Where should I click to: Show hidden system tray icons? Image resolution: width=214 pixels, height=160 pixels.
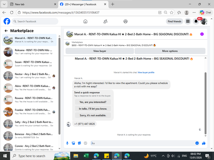pos(163,156)
